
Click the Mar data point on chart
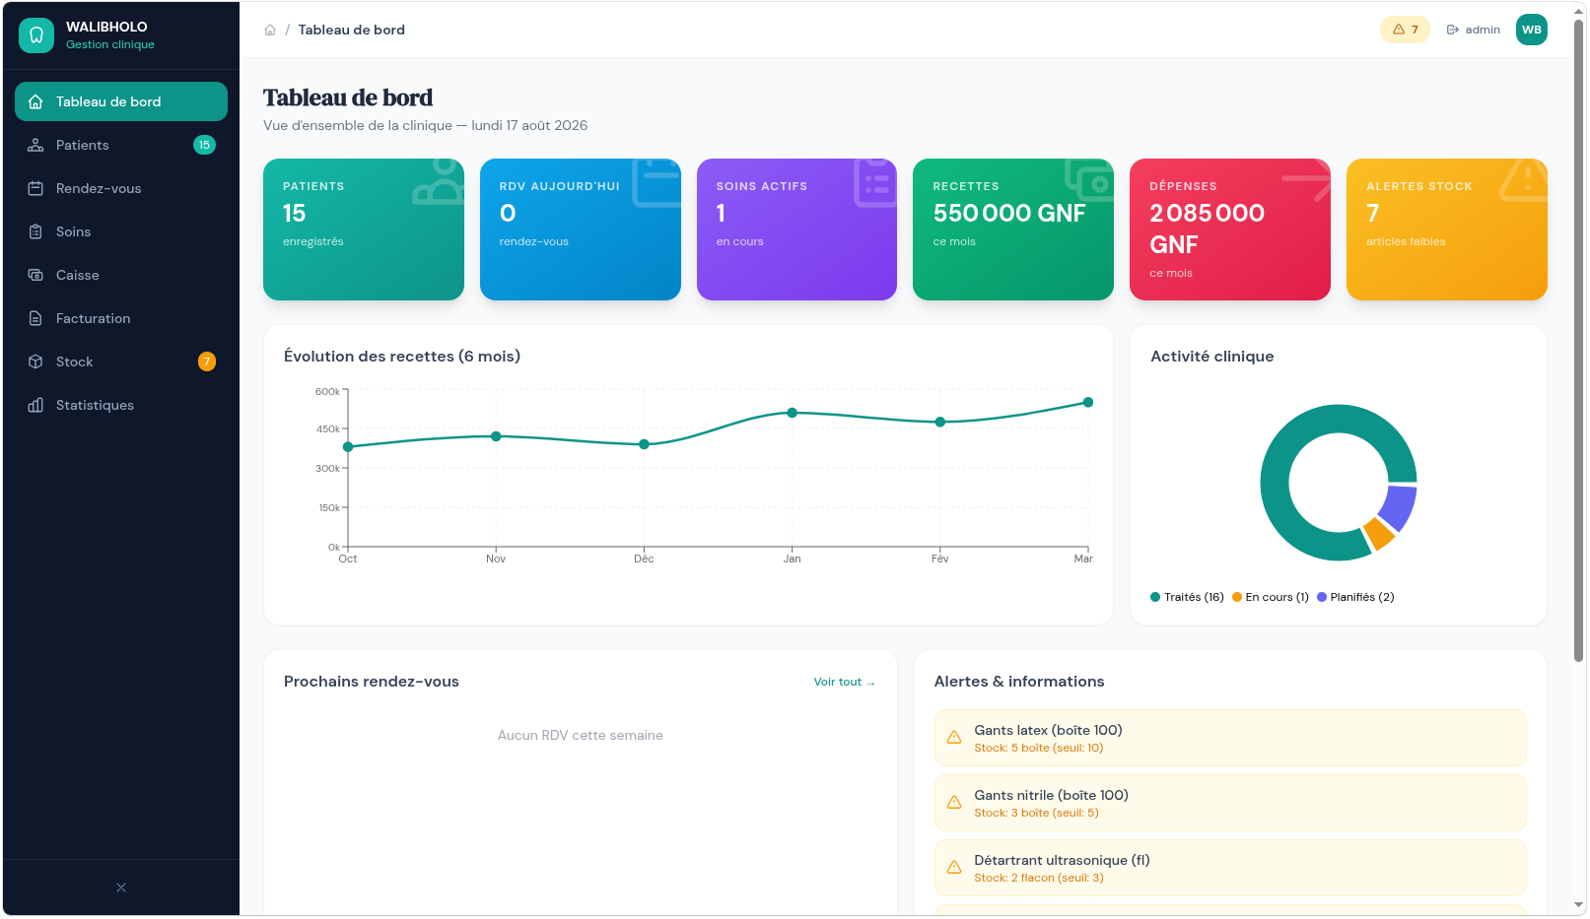(x=1088, y=402)
